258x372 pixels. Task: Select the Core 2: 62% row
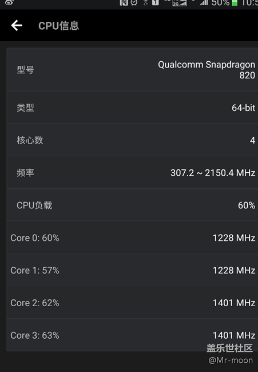point(132,303)
